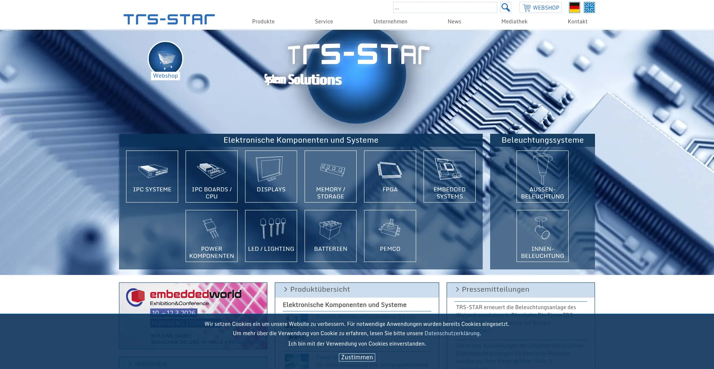Switch language via the British flag
Image resolution: width=714 pixels, height=369 pixels.
coord(589,7)
